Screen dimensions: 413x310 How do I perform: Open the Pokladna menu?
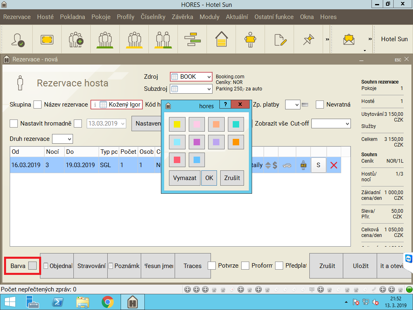[73, 17]
